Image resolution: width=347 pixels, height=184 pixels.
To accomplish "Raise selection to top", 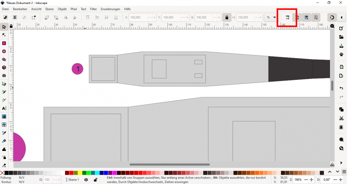I will (x=88, y=17).
